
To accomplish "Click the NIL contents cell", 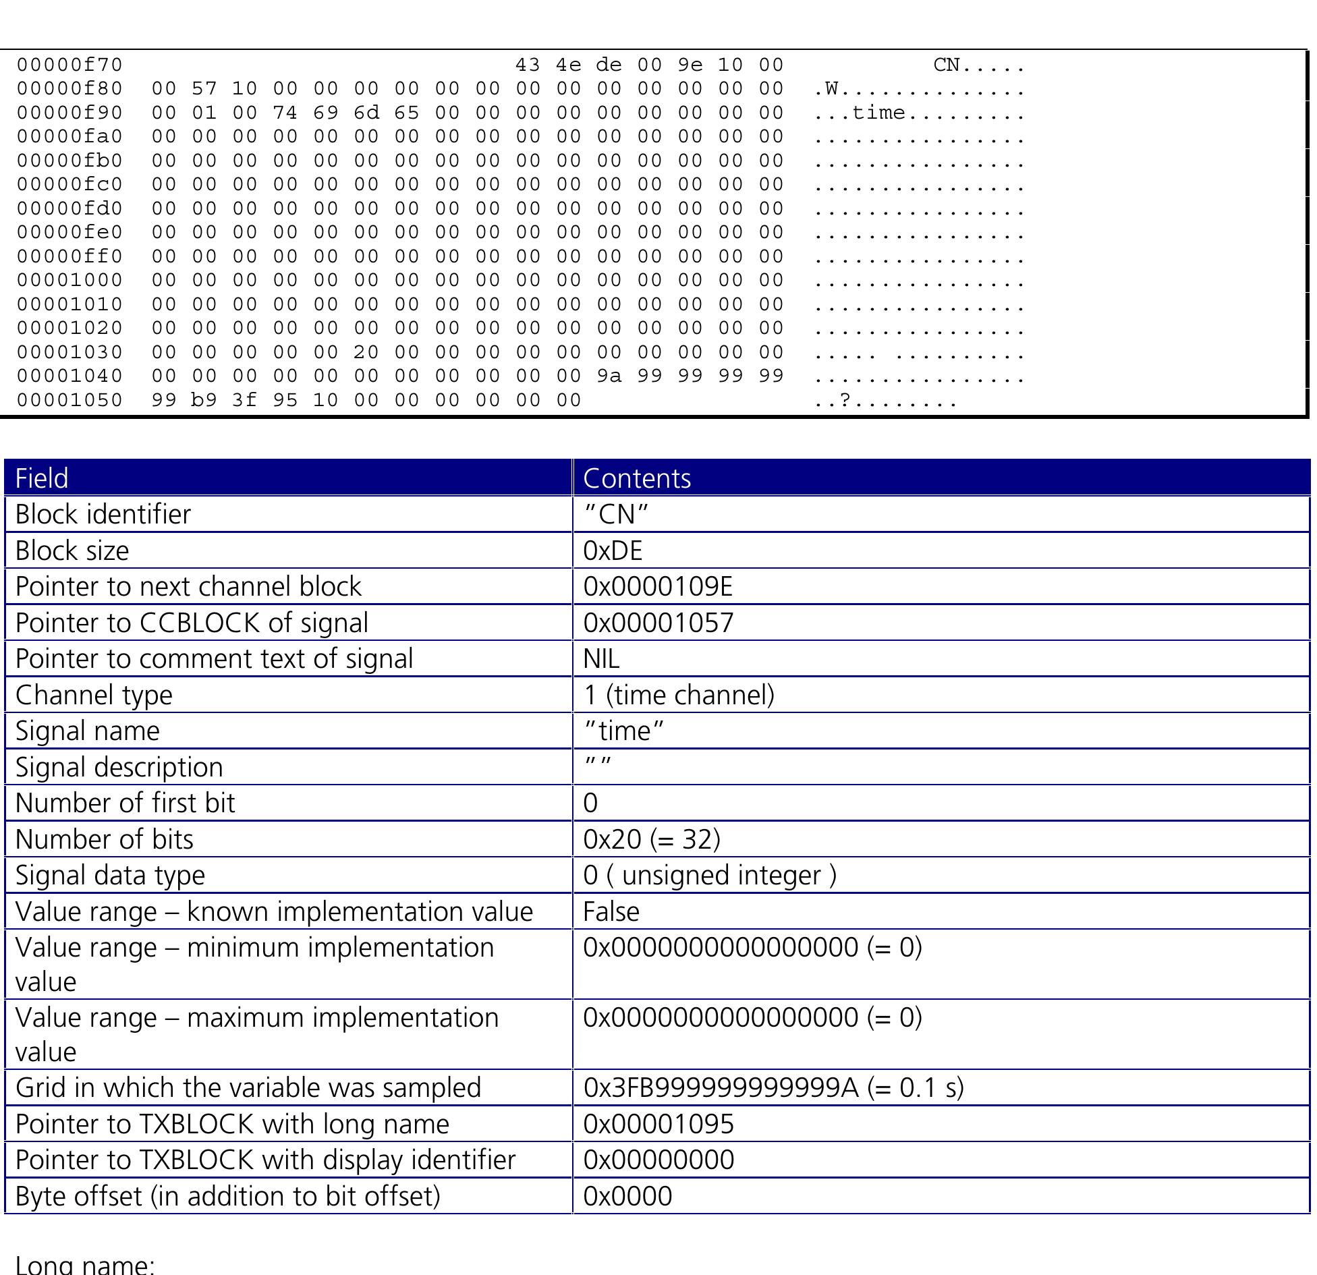I will [x=941, y=658].
